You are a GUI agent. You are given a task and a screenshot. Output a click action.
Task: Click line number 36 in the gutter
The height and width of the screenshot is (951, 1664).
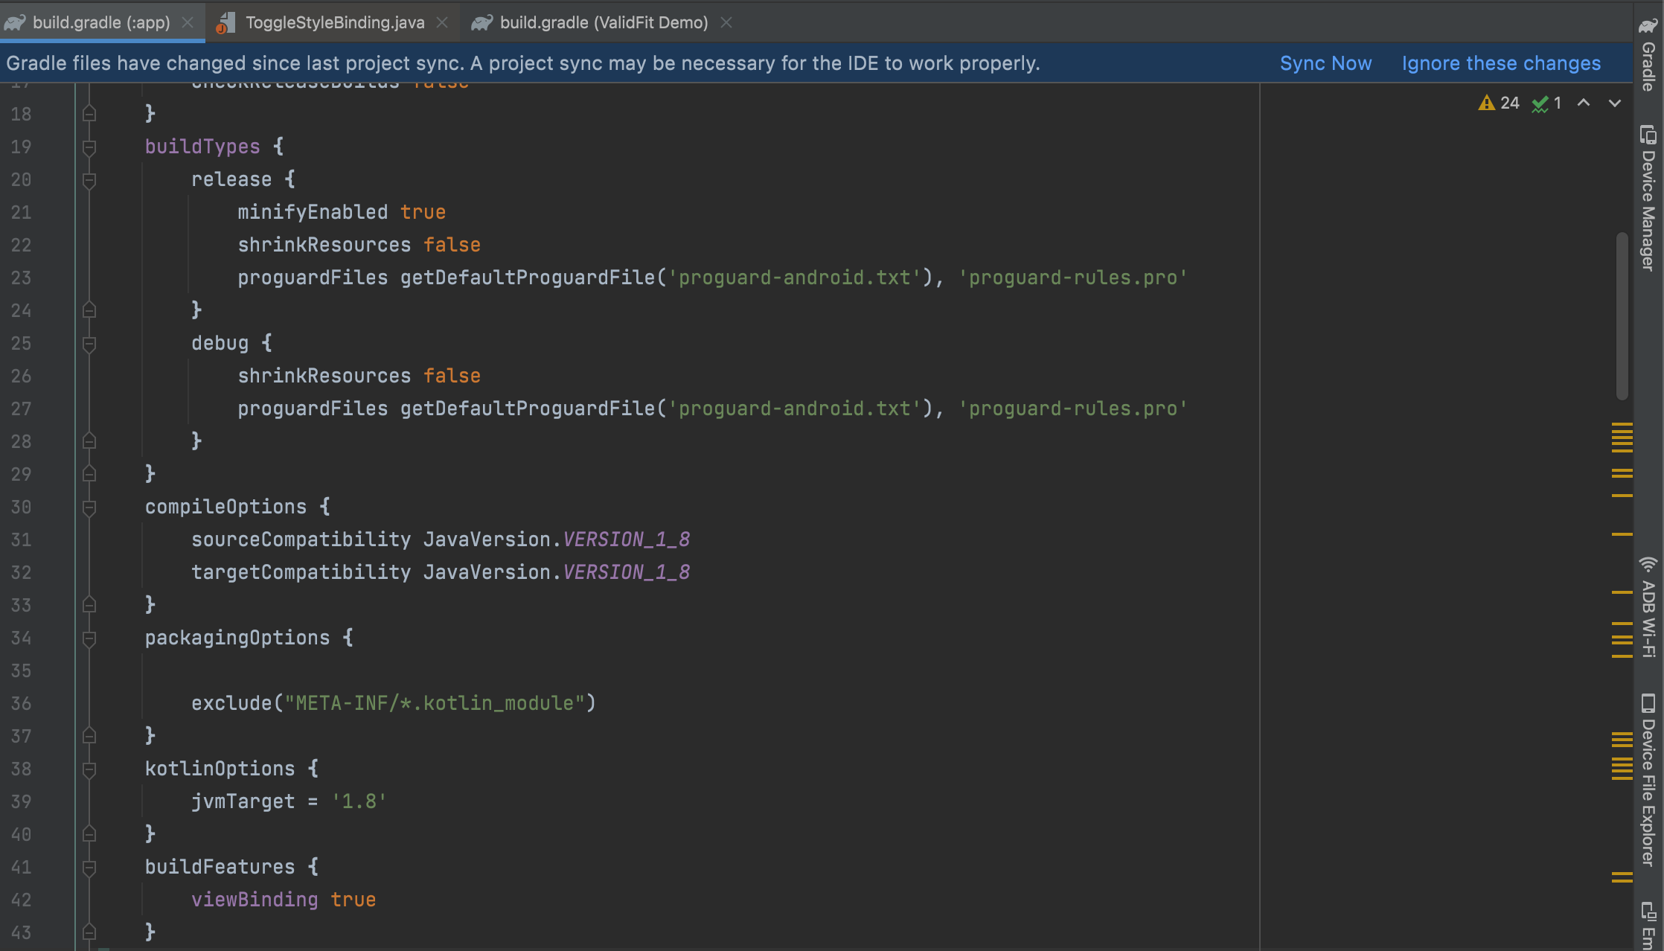click(21, 704)
